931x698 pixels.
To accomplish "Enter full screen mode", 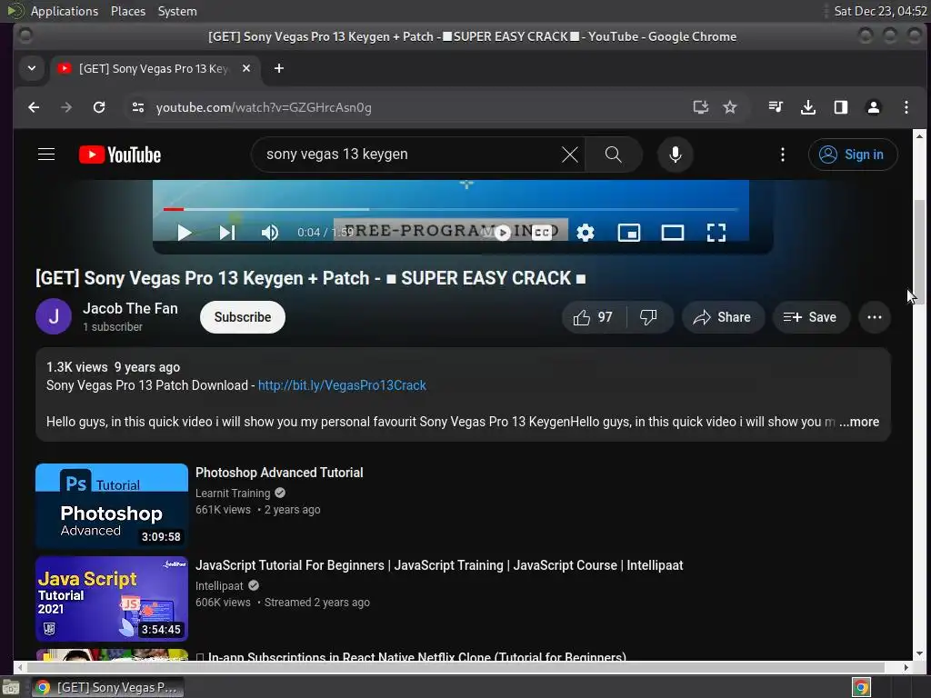I will click(x=716, y=233).
